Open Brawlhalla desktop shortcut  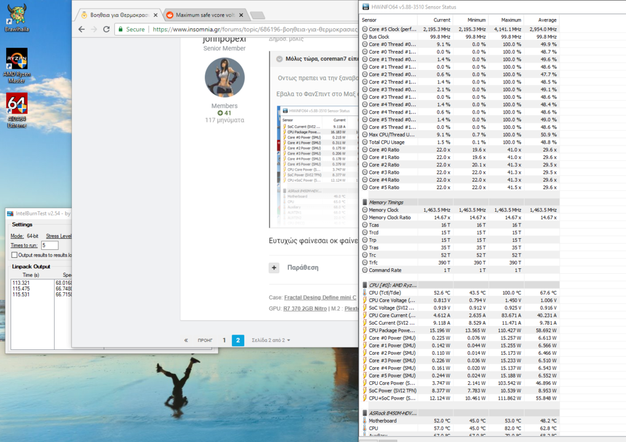tap(17, 18)
